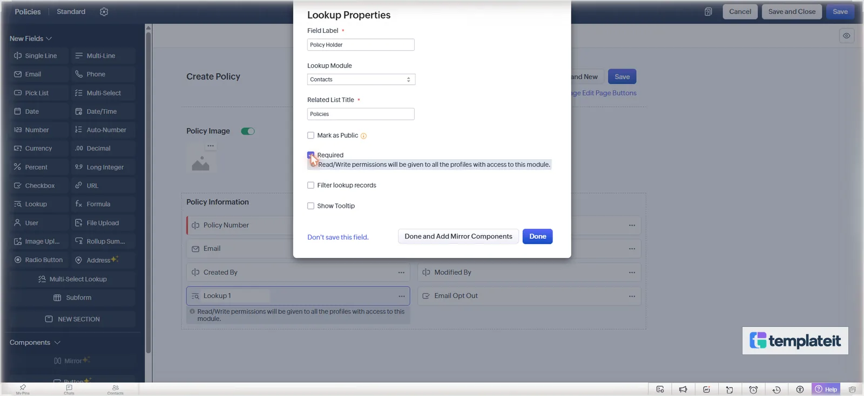
Task: Click the announcements megaphone icon
Action: 683,390
